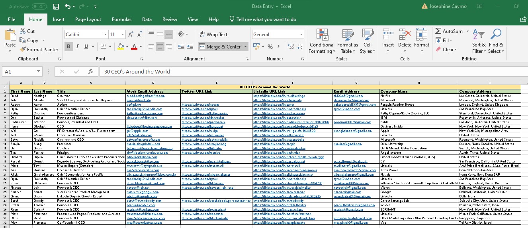This screenshot has height=228, width=528.
Task: Click Tell me what you want to do
Action: tap(266, 19)
